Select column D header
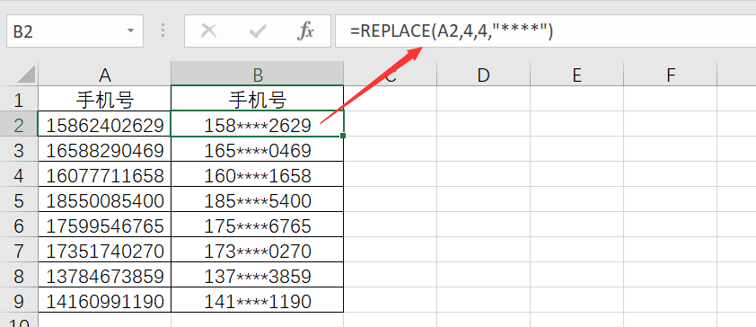The height and width of the screenshot is (327, 756). (484, 75)
